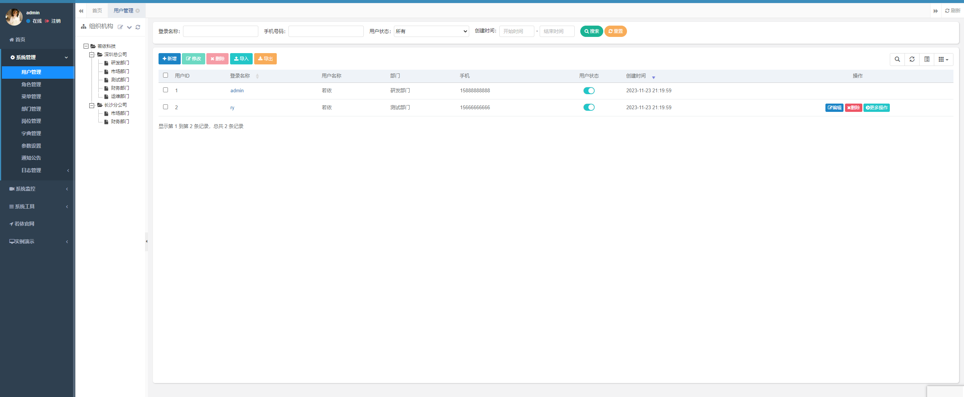Viewport: 964px width, 397px height.
Task: Open the 首页 home sidebar item
Action: coord(17,40)
